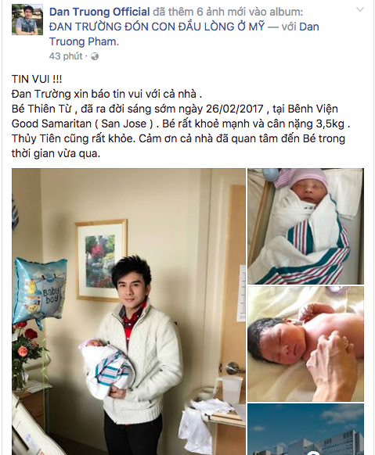
Task: Open Dan Truong Official profile picture
Action: pos(27,20)
